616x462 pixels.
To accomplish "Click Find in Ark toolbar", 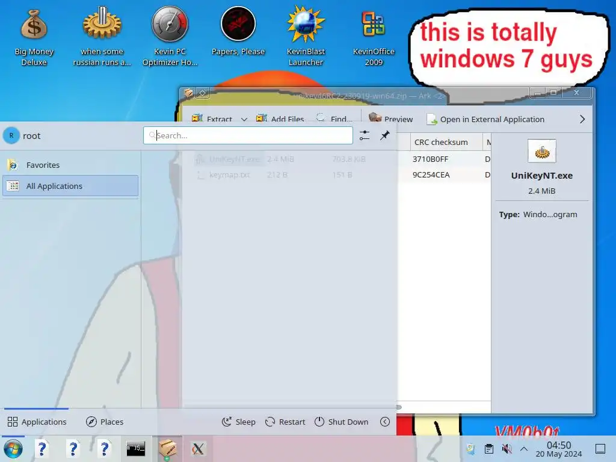I will click(334, 119).
